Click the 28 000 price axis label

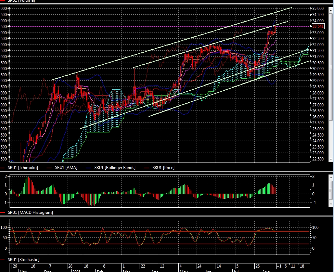tap(318, 93)
